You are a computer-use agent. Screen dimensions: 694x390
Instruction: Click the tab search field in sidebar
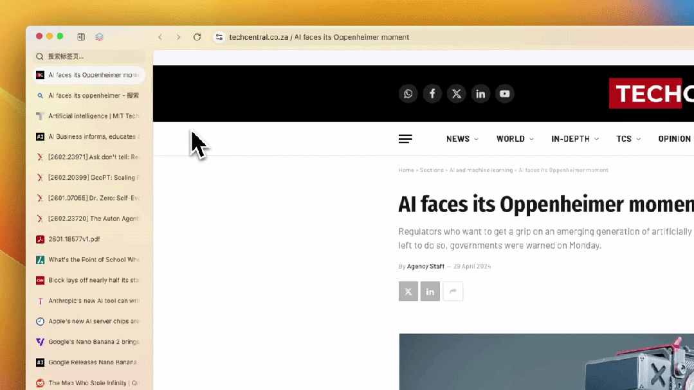[90, 57]
